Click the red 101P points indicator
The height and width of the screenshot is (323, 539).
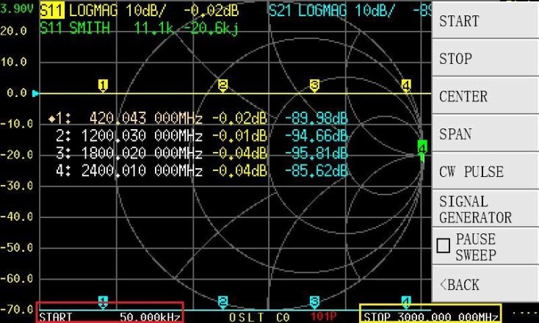click(323, 316)
